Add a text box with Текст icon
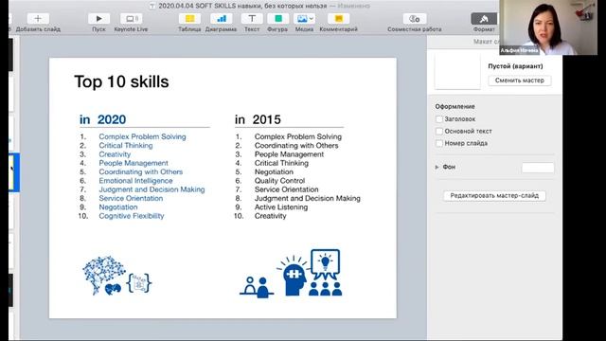This screenshot has height=341, width=606. (252, 19)
